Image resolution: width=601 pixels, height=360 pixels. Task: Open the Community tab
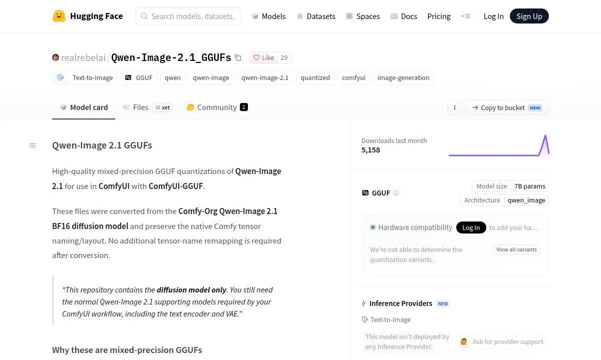217,107
